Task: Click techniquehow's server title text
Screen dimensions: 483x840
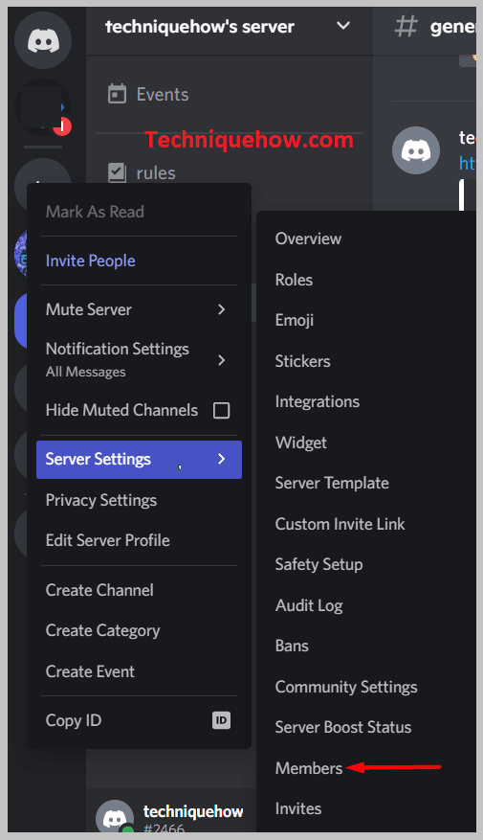Action: [x=200, y=26]
